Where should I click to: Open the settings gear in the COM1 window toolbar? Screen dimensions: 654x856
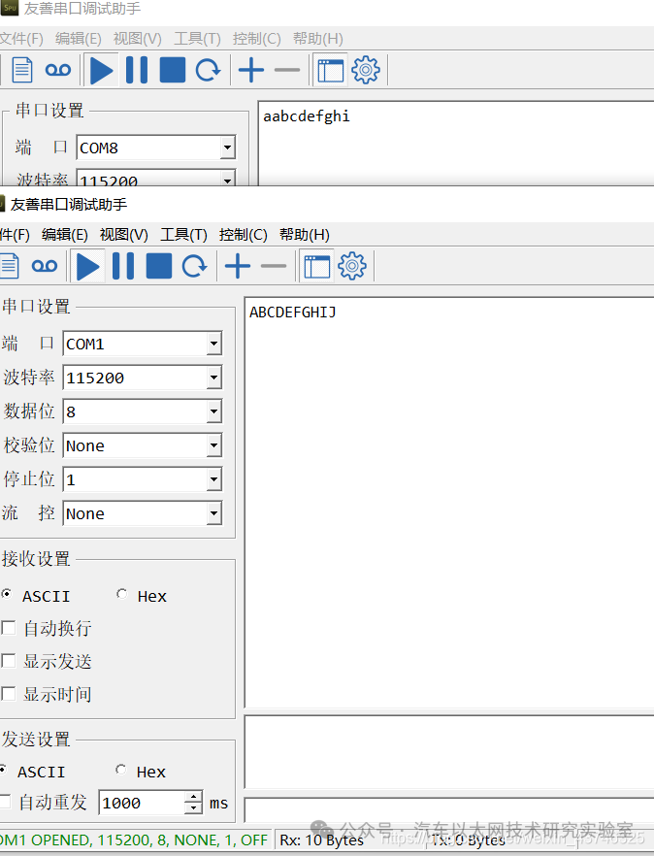pyautogui.click(x=352, y=266)
